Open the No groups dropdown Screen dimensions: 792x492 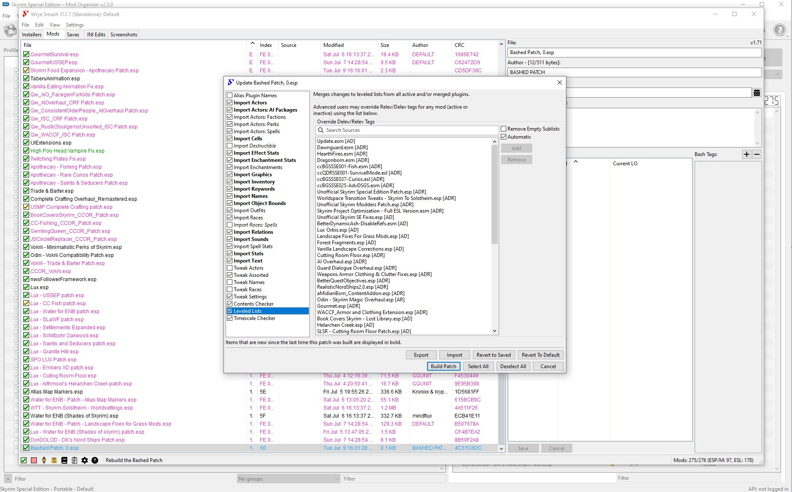(x=288, y=479)
